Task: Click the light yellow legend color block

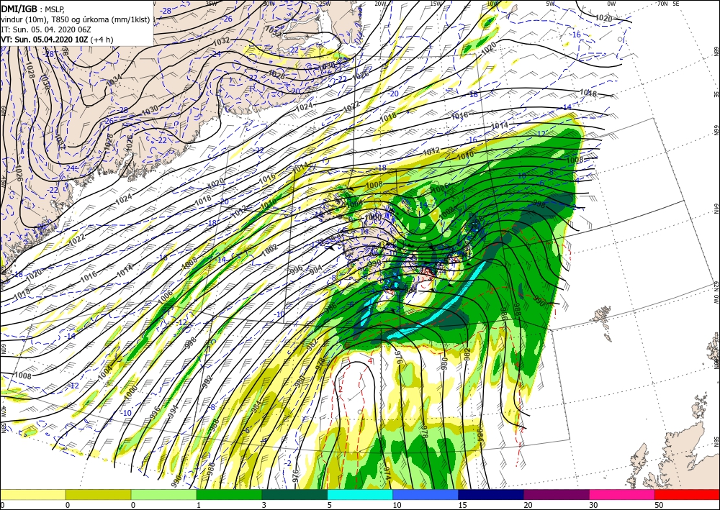Action: click(33, 495)
